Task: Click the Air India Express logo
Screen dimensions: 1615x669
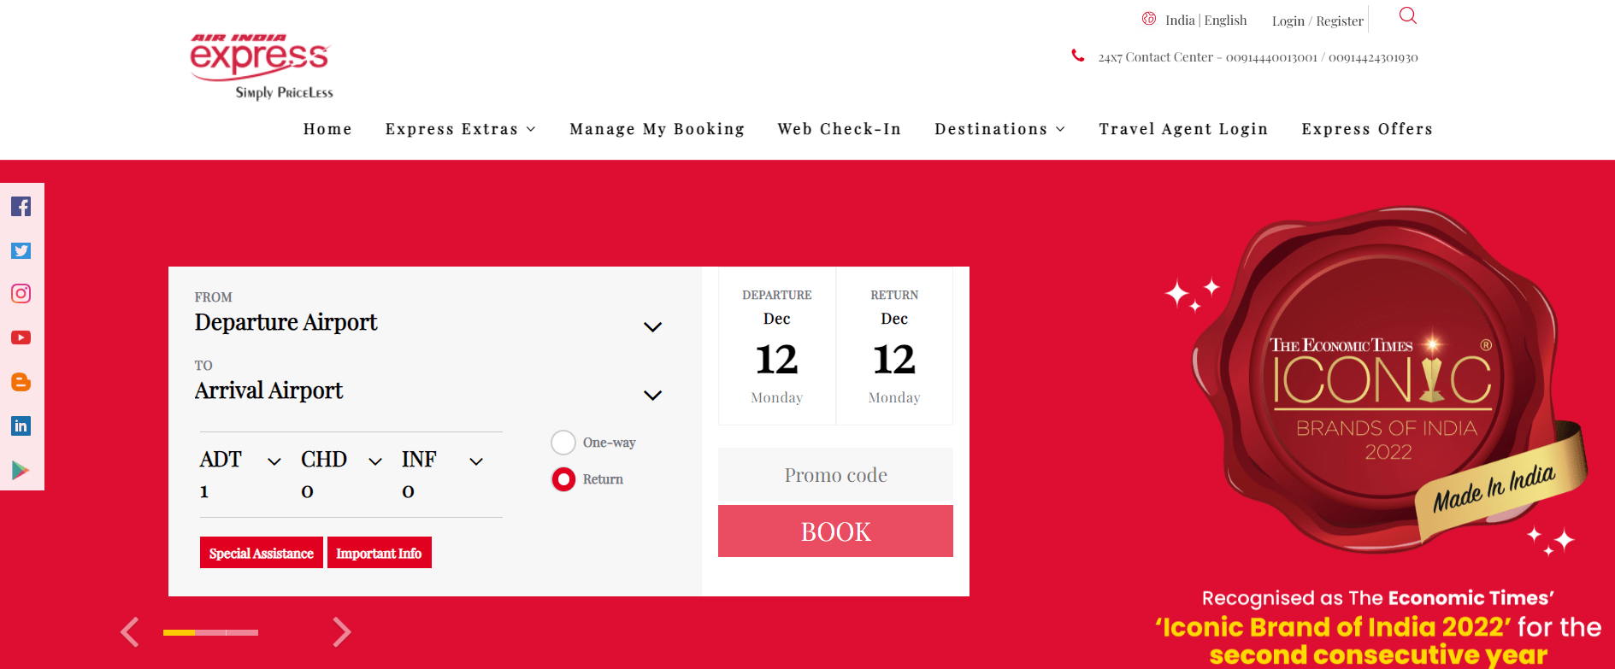Action: pyautogui.click(x=261, y=67)
